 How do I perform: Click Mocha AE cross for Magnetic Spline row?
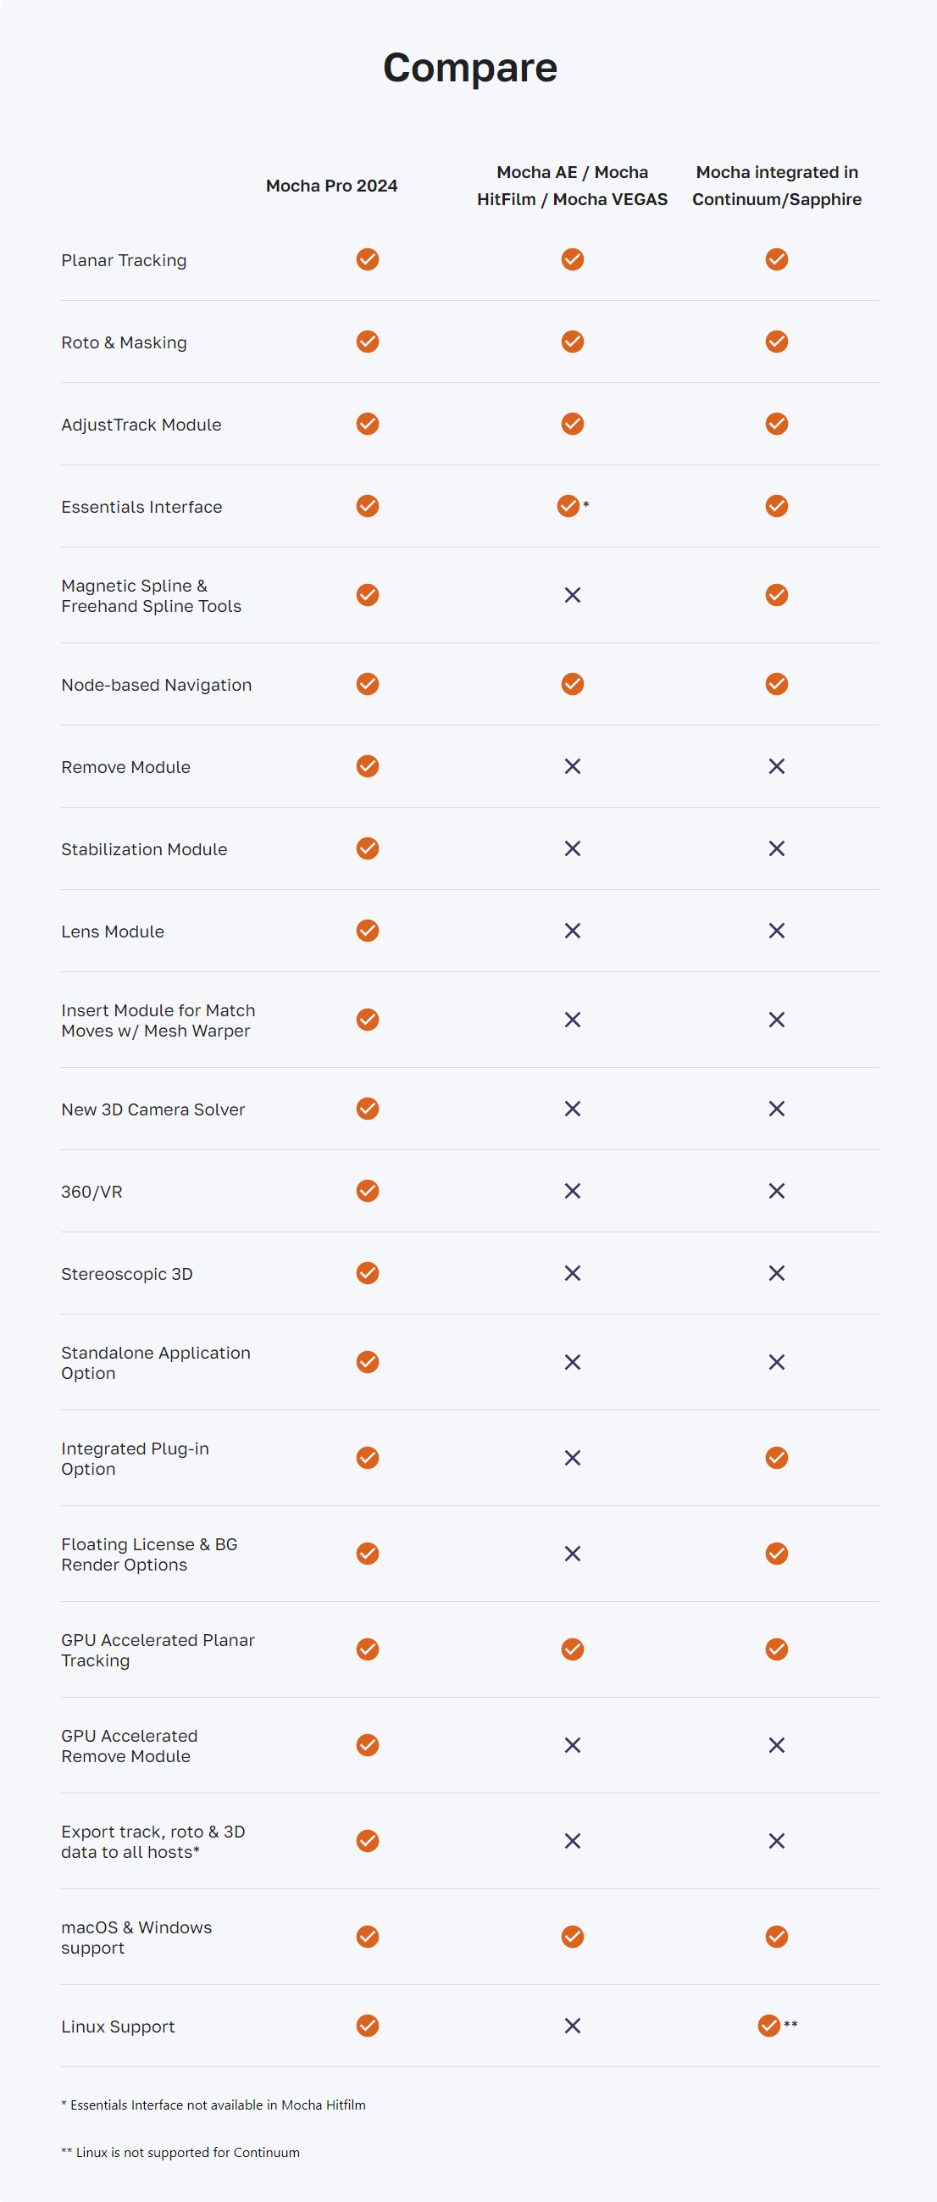pyautogui.click(x=572, y=595)
